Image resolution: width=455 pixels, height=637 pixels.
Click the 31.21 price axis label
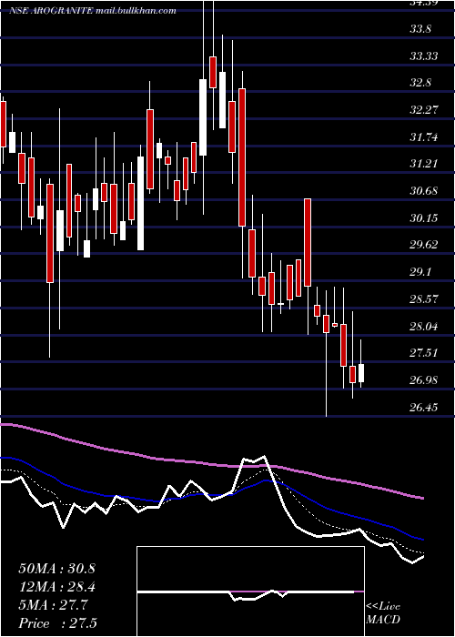coord(424,164)
